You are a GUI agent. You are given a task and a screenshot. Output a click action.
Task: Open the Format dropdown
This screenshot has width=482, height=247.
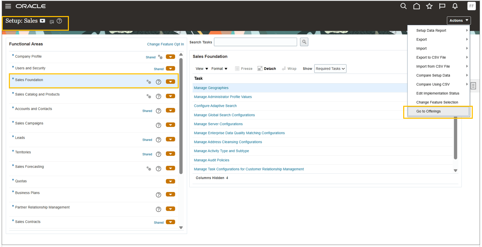219,69
